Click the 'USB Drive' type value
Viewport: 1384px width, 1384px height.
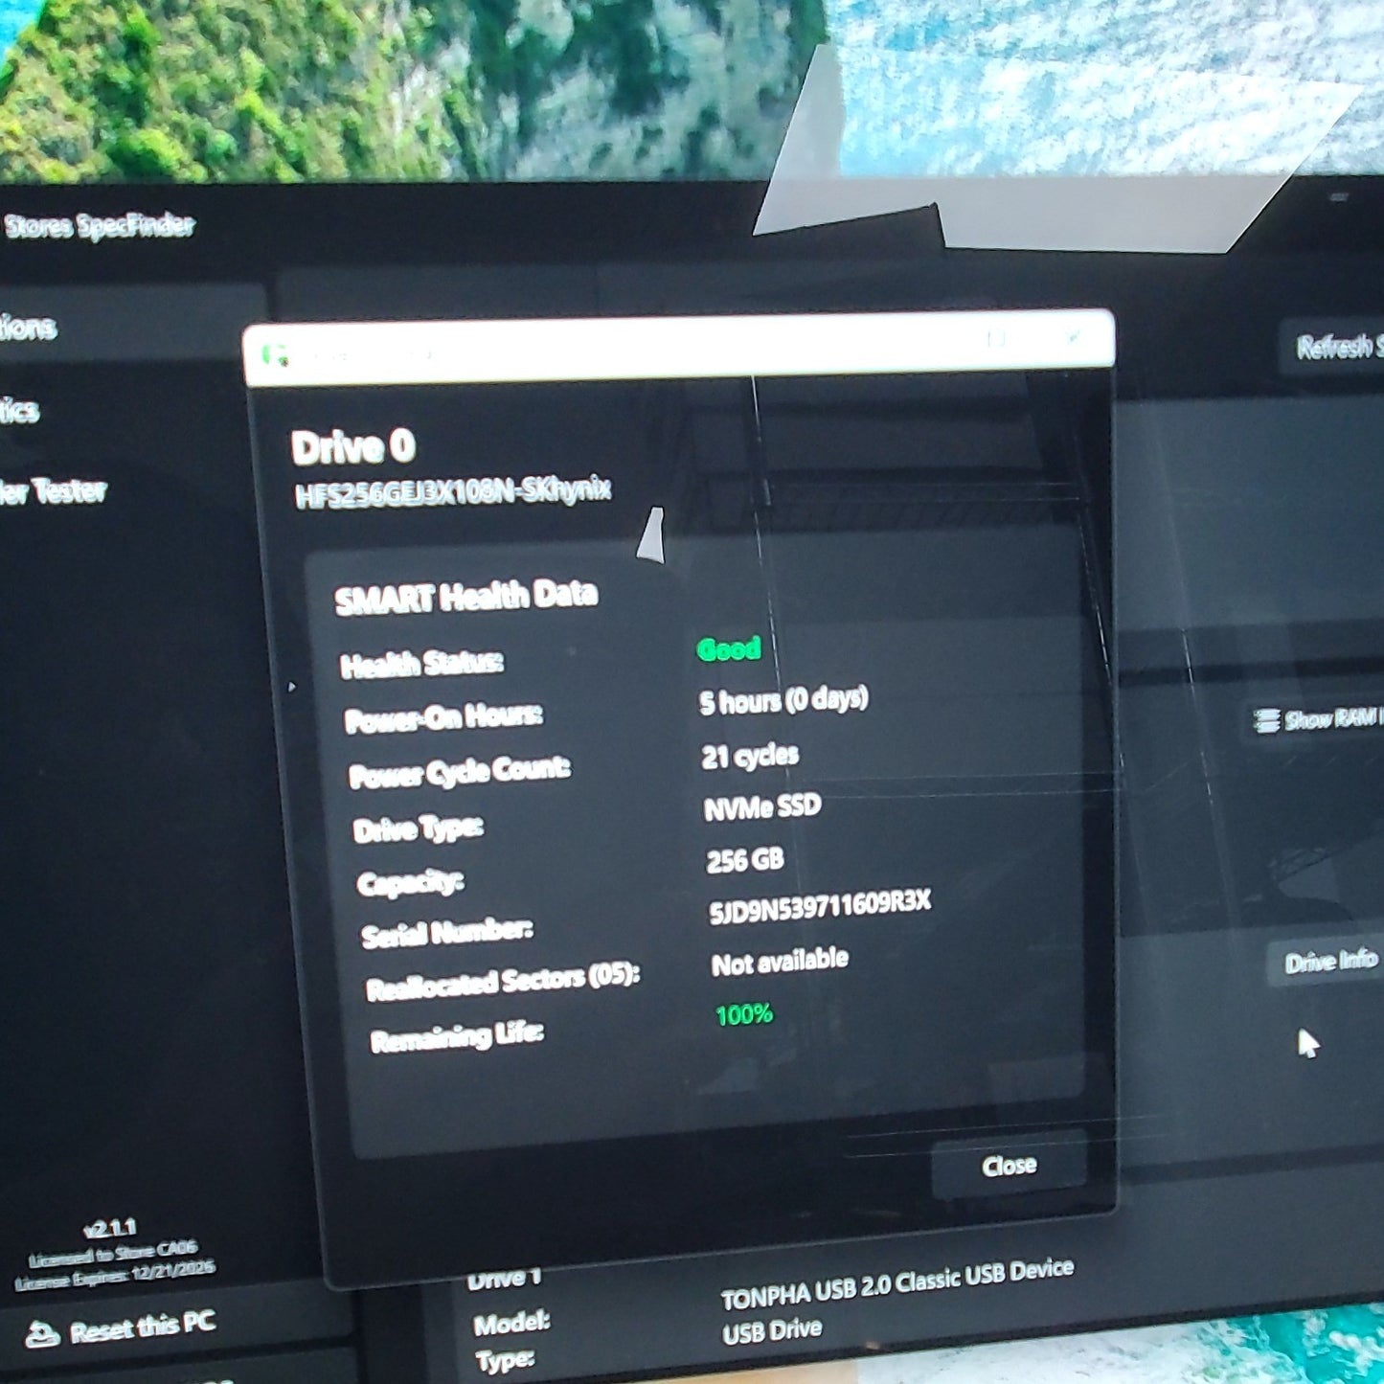point(772,1330)
